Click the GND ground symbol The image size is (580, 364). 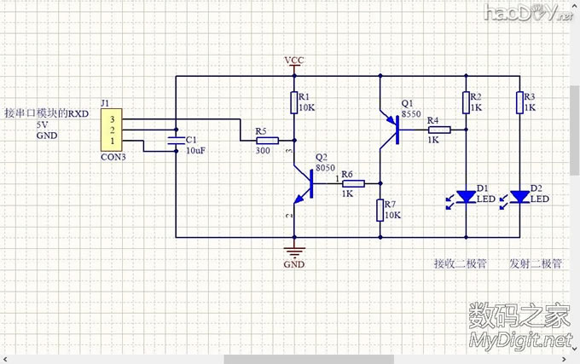(294, 251)
